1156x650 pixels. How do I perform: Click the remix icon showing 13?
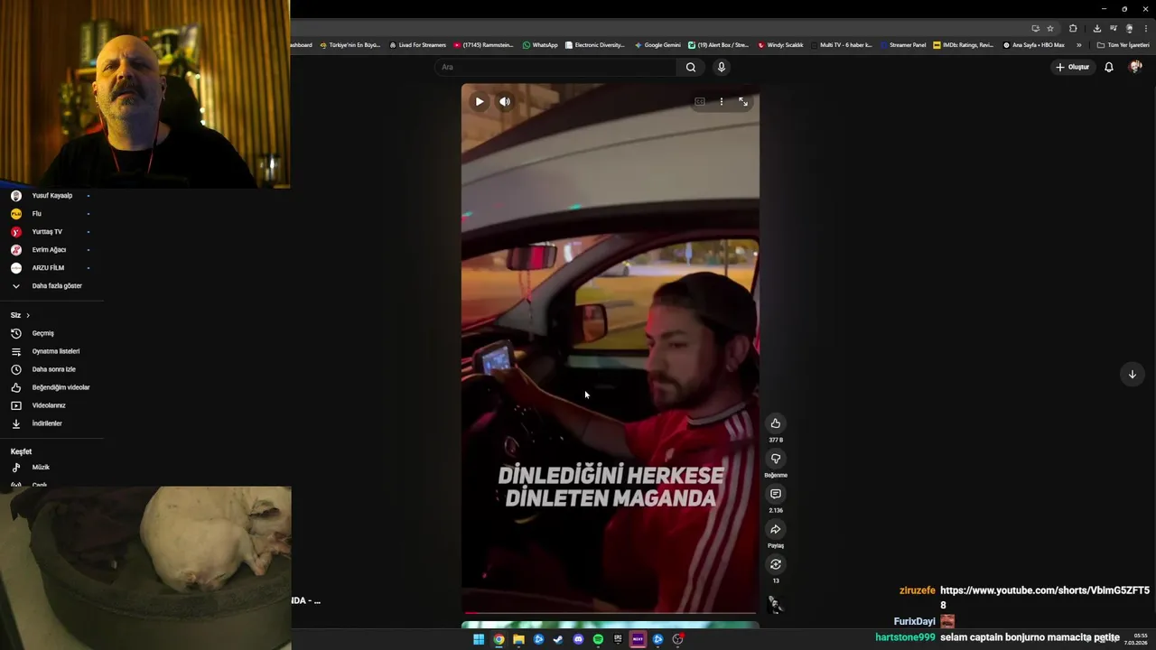pos(775,564)
